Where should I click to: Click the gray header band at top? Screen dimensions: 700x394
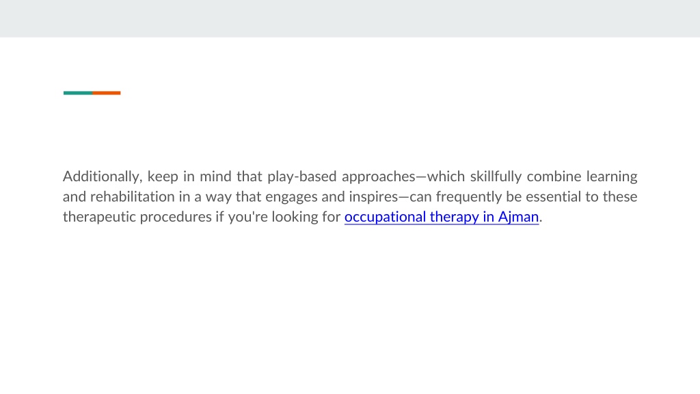[x=350, y=18]
